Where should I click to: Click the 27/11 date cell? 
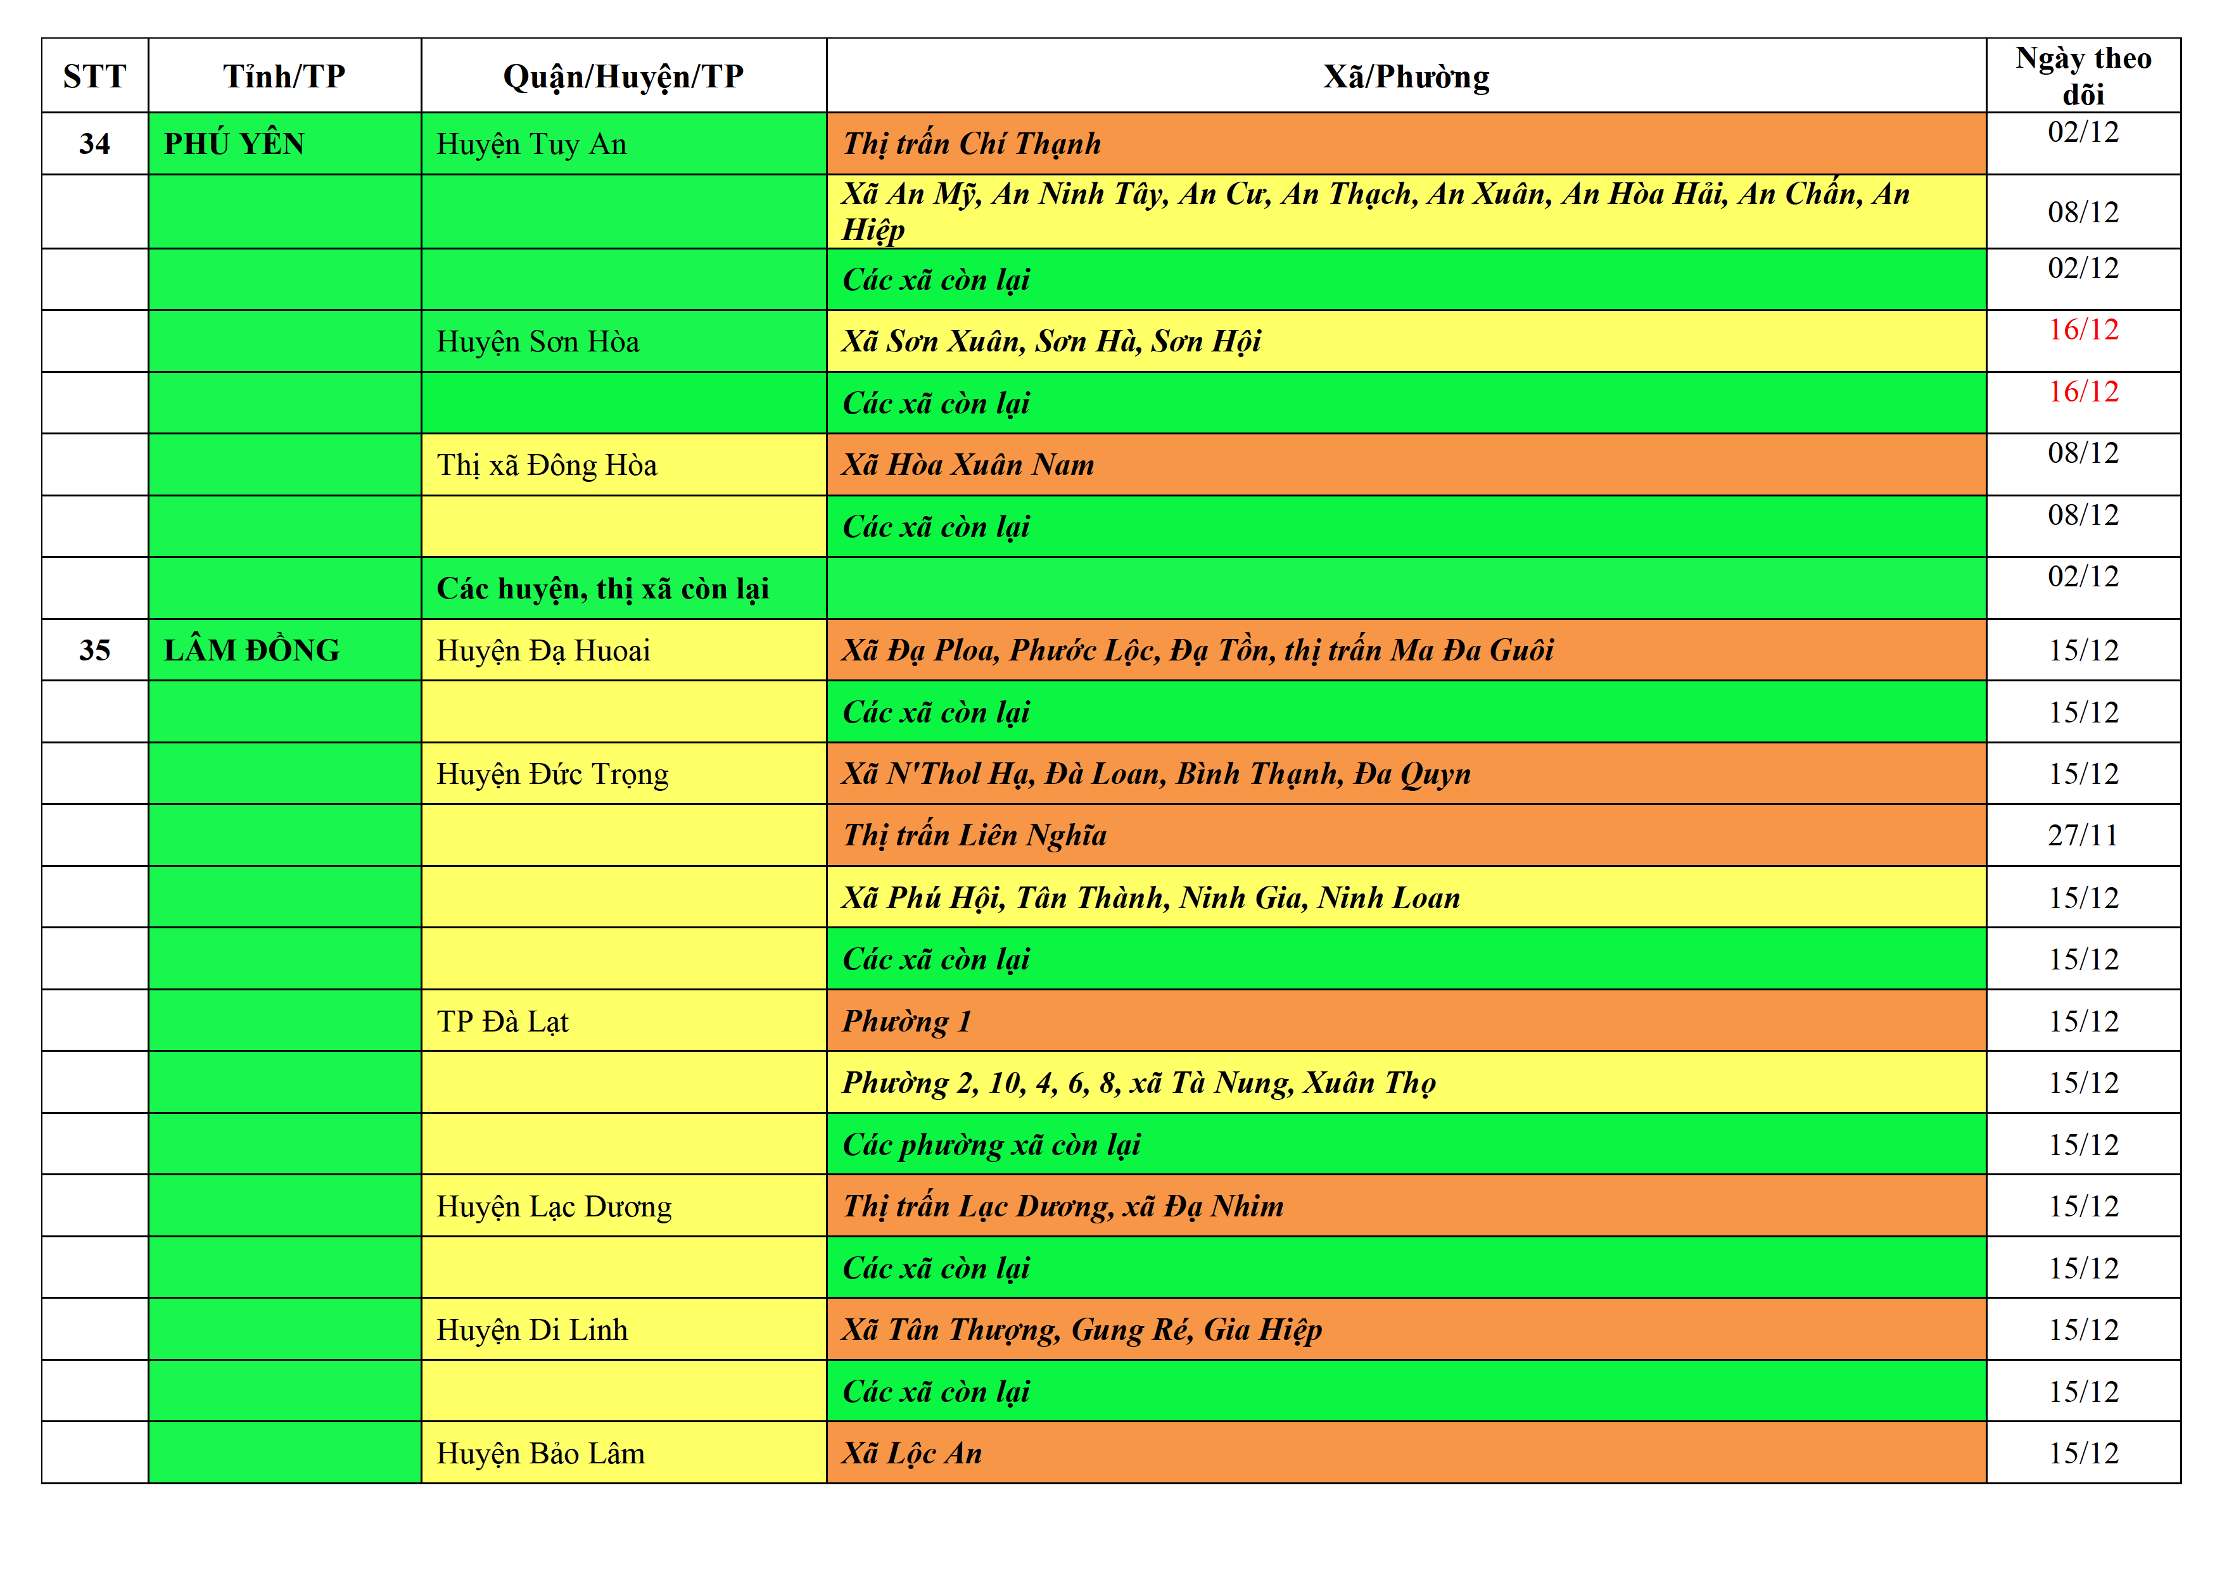pyautogui.click(x=2083, y=835)
